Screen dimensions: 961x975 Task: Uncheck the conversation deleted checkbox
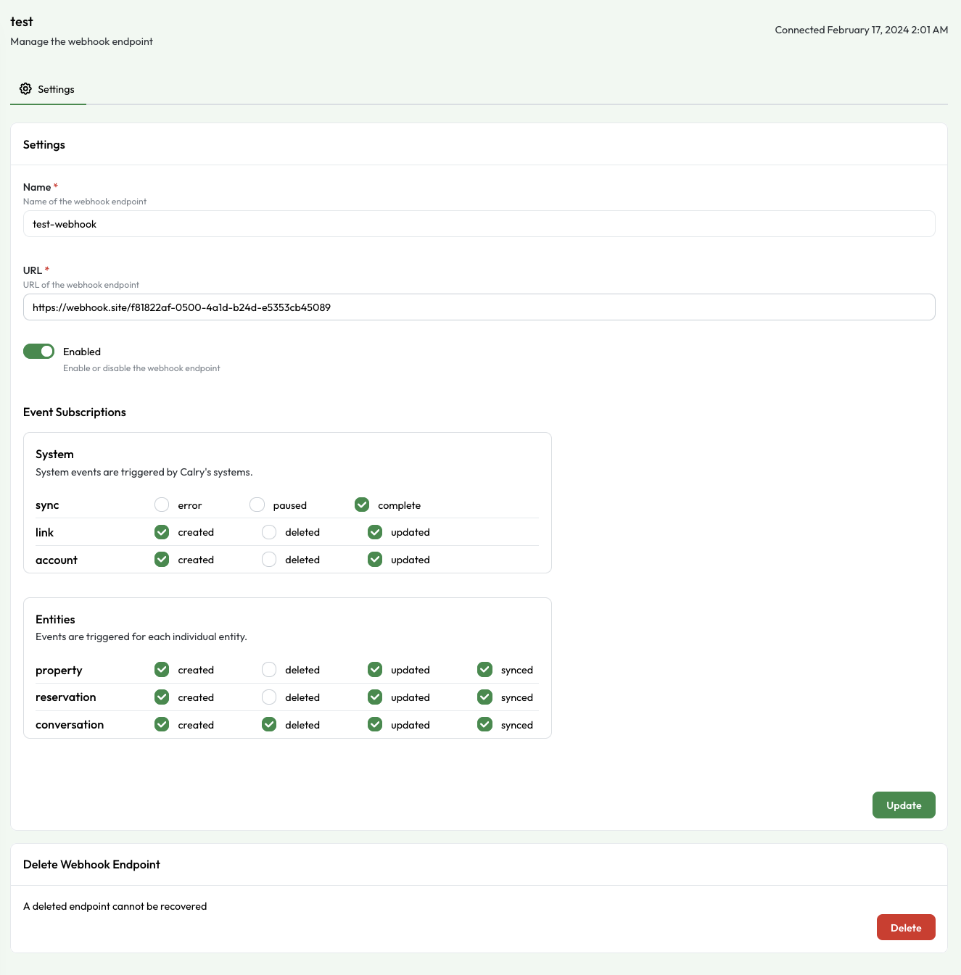tap(269, 725)
